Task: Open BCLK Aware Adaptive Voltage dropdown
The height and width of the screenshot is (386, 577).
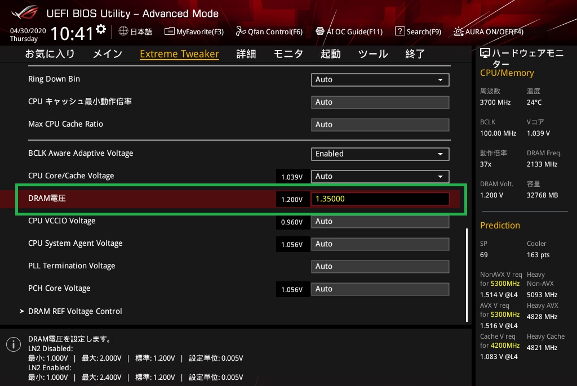Action: point(380,154)
